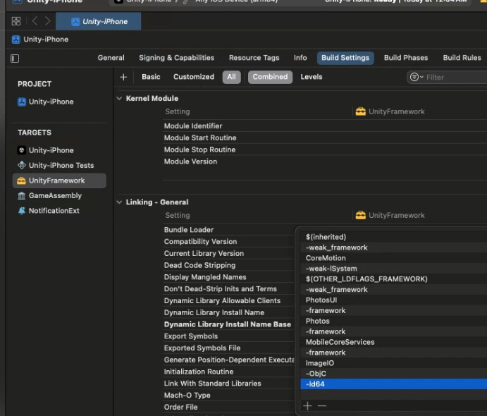This screenshot has width=487, height=416.
Task: Click the Exported Symbols File setting
Action: [202, 348]
